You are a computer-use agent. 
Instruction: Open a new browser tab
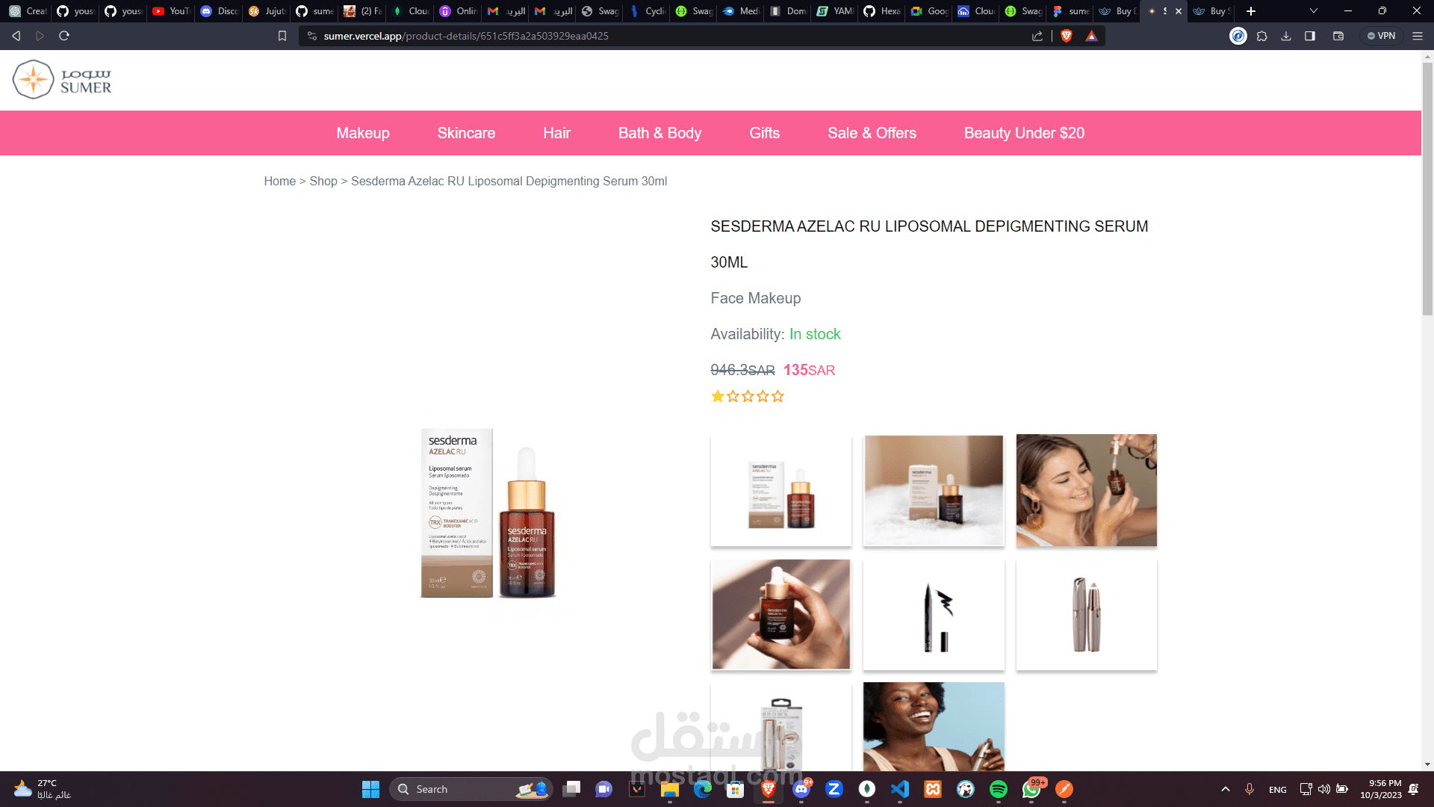click(1251, 11)
